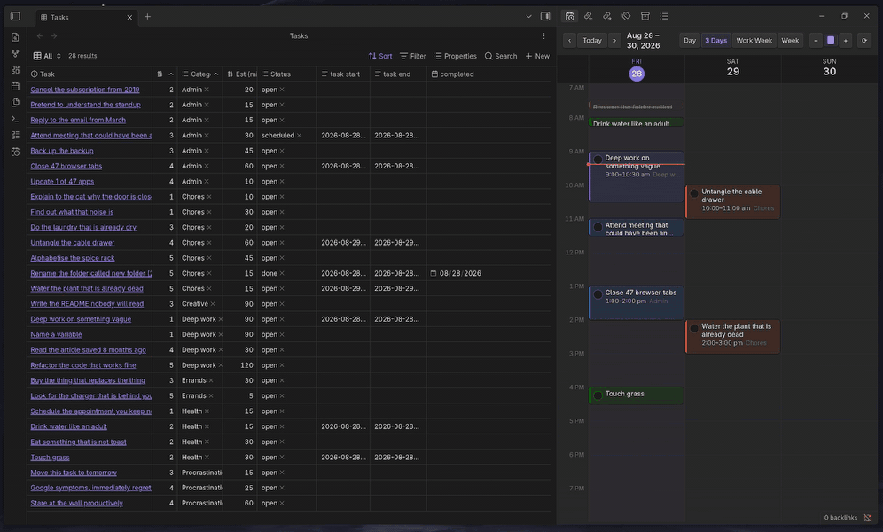Click the navigate back arrow
Viewport: 883px width, 532px height.
click(x=39, y=36)
